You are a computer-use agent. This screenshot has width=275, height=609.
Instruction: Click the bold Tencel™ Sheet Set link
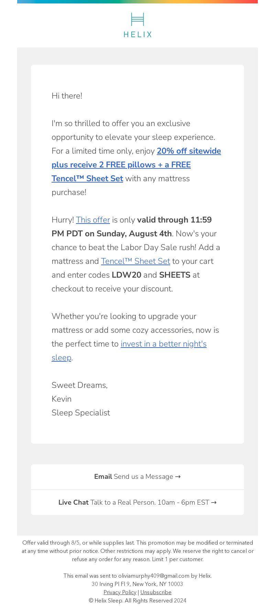click(x=87, y=178)
